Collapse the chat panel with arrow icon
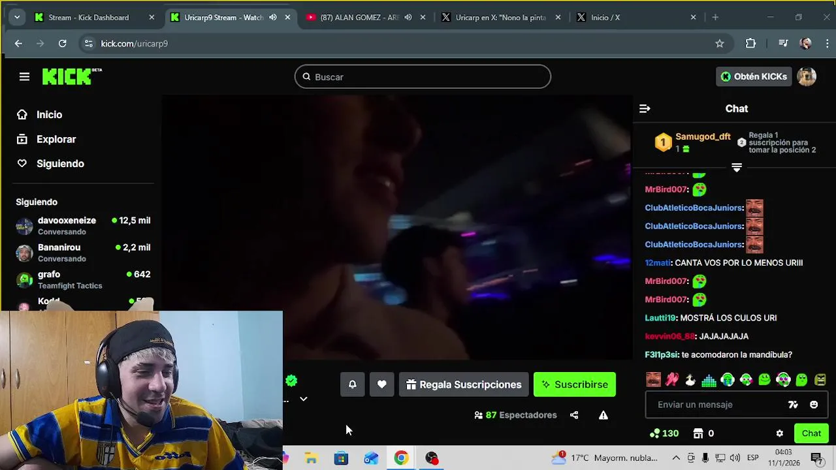The height and width of the screenshot is (470, 836). pyautogui.click(x=645, y=109)
